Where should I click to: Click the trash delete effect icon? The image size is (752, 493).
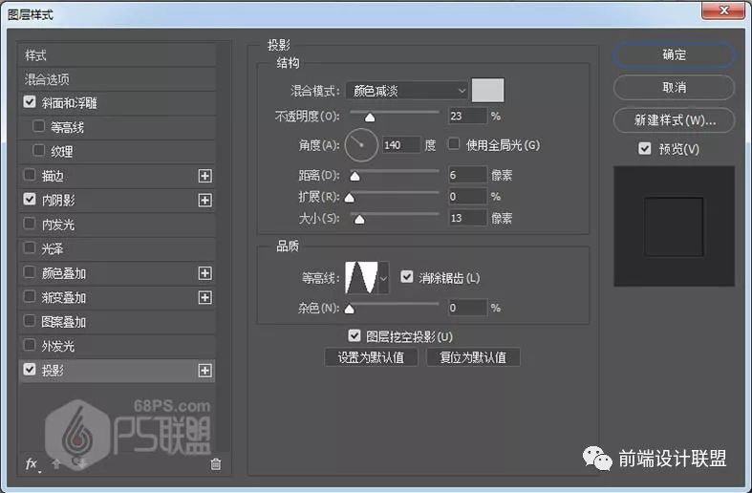coord(216,463)
